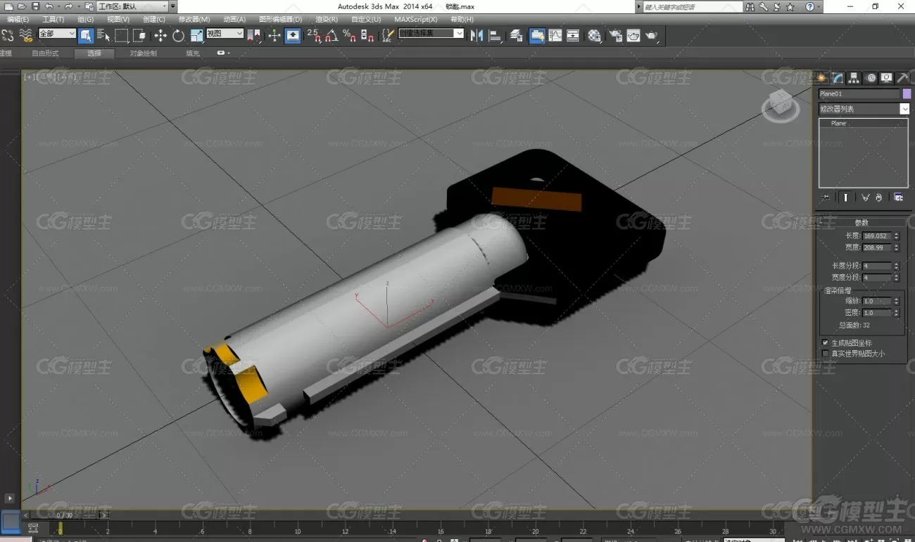Open the Layer Manager icon
Viewport: 915px width, 542px height.
tap(517, 35)
